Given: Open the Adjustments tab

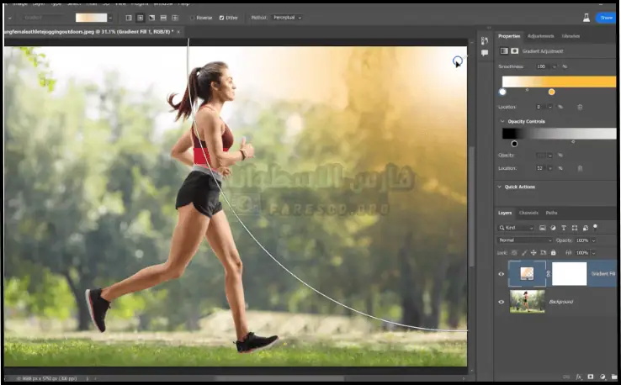Looking at the screenshot, I should pyautogui.click(x=540, y=36).
